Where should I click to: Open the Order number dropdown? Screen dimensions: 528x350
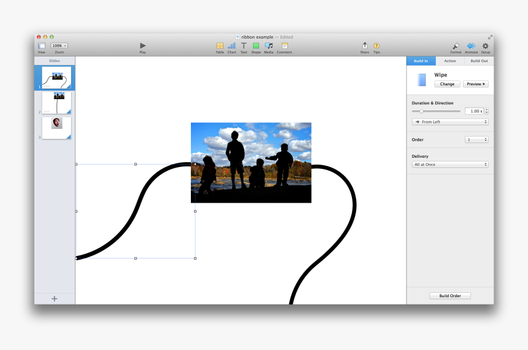tap(476, 139)
